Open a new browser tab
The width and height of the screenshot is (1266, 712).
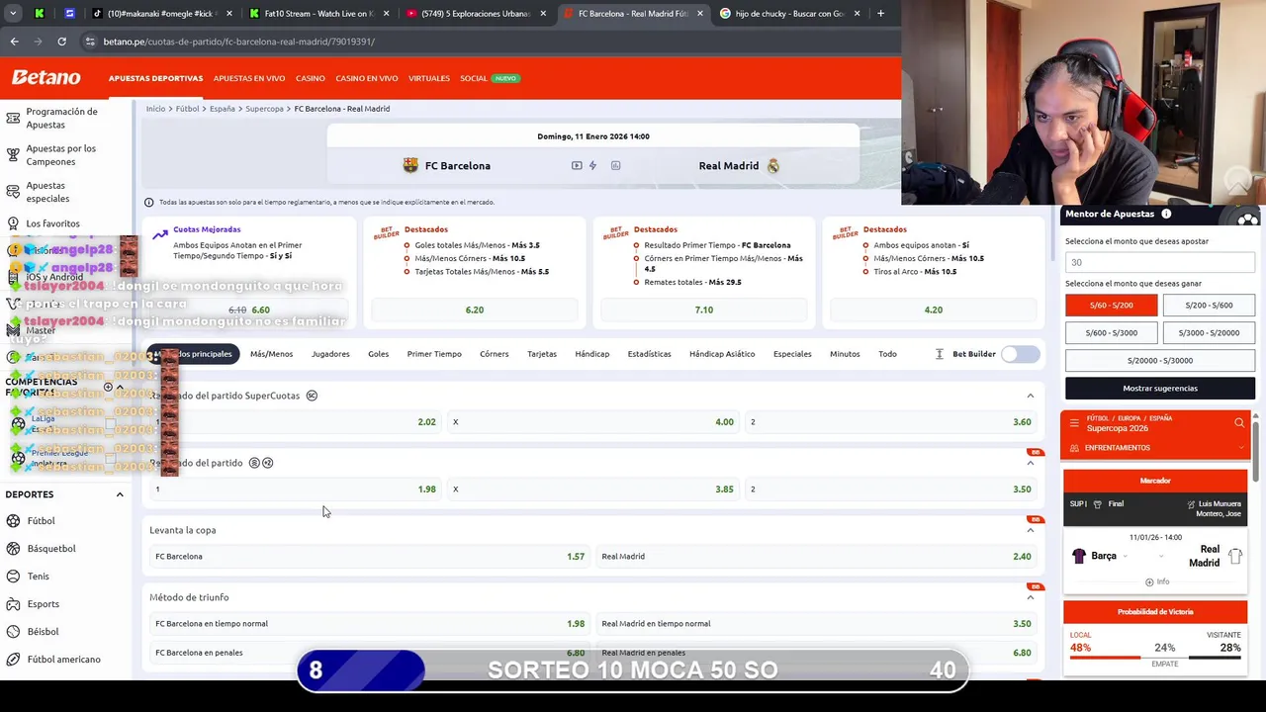point(880,14)
